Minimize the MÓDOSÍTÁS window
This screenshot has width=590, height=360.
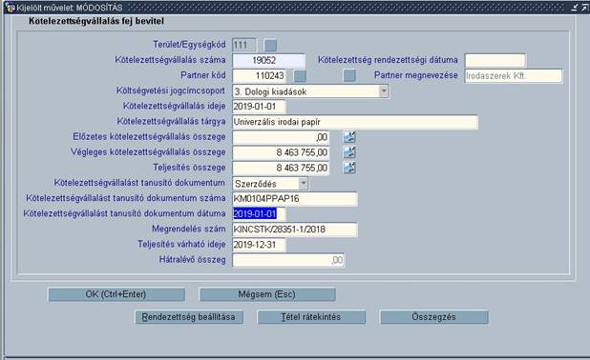click(x=574, y=8)
